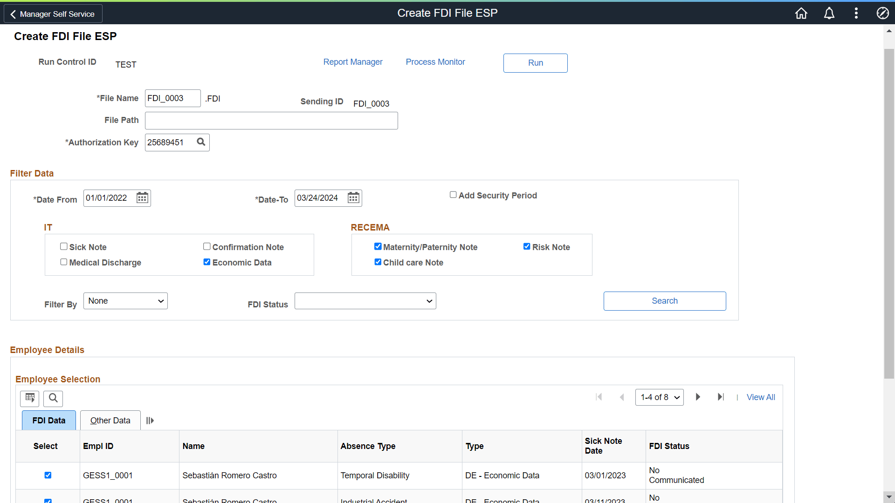This screenshot has width=895, height=503.
Task: Expand the Filter By dropdown
Action: pos(125,301)
